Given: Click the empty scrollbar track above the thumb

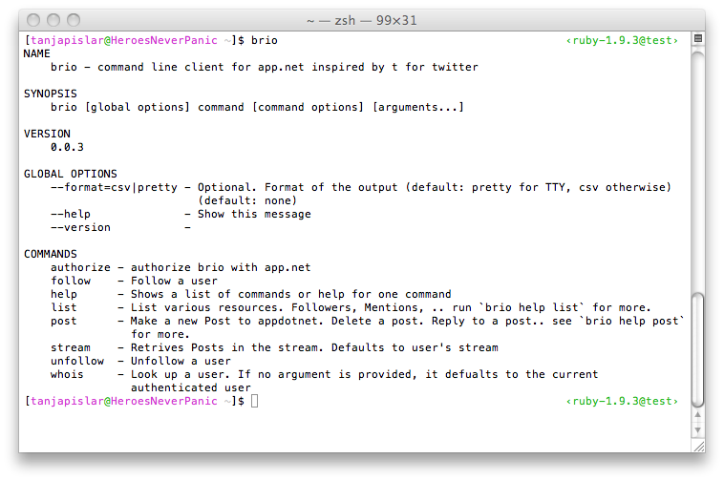Looking at the screenshot, I should point(698,171).
